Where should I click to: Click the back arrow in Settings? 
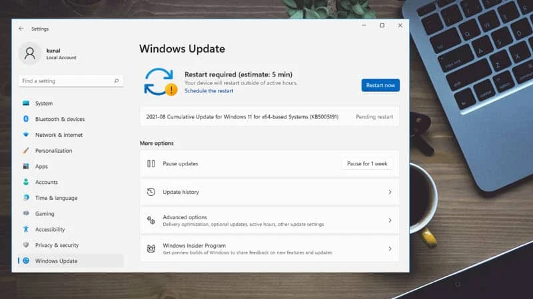[x=21, y=29]
